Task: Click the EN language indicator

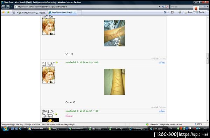Action: click(x=171, y=128)
